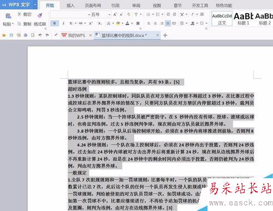
Task: Click the Paste (粘贴) clipboard icon
Action: click(x=8, y=16)
